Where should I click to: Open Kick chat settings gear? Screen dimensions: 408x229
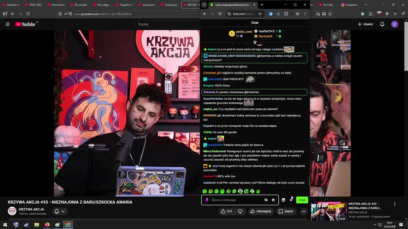click(291, 200)
